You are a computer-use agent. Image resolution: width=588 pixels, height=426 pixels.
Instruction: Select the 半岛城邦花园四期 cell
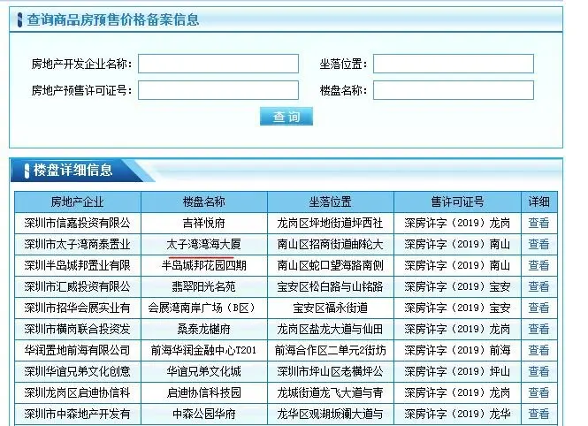click(x=204, y=266)
